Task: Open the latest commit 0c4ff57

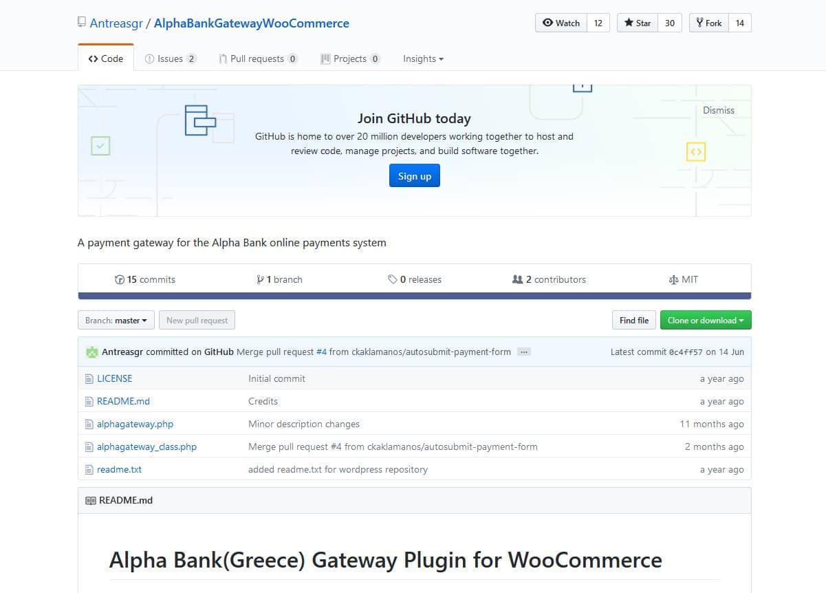Action: click(686, 352)
